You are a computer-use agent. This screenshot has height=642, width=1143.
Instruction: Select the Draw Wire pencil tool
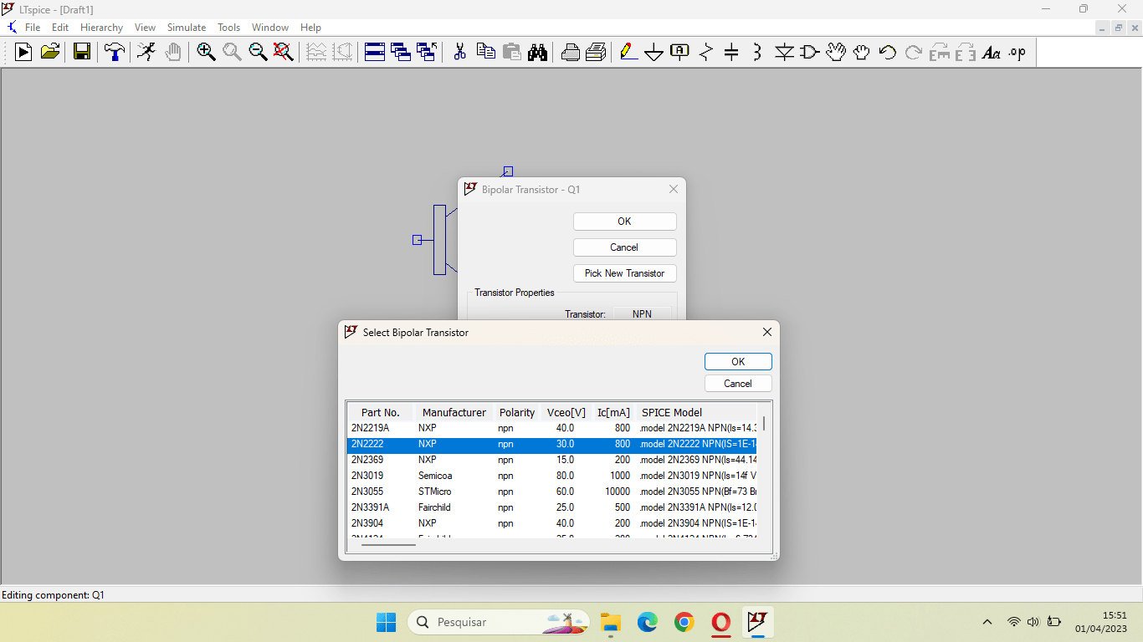tap(628, 53)
